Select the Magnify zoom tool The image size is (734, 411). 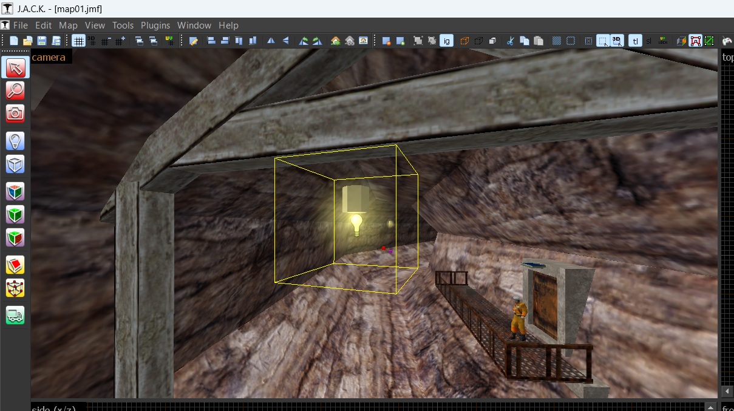[x=15, y=90]
